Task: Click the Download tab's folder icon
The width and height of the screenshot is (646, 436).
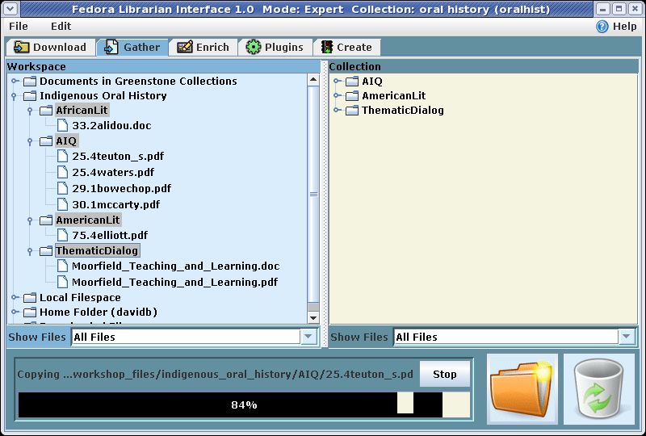Action: tap(21, 47)
